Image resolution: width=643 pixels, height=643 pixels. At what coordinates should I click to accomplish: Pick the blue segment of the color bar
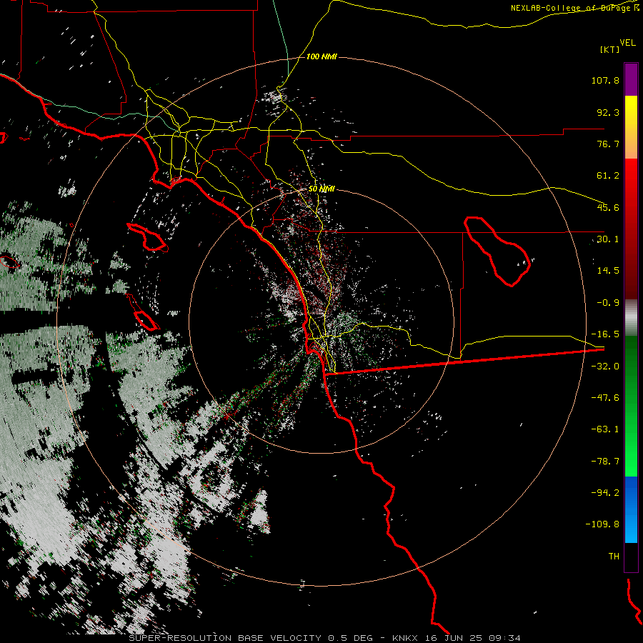631,509
